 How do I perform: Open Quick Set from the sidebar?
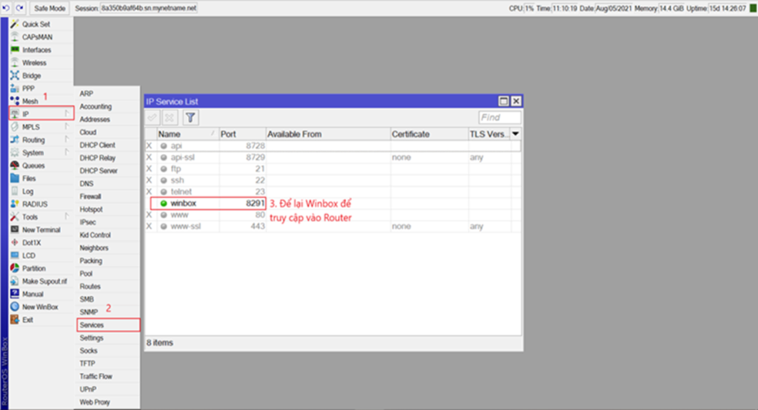(36, 24)
